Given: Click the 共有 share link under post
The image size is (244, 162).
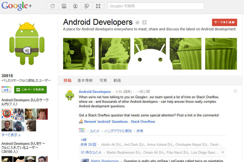Looking at the screenshot, I should (140, 131).
